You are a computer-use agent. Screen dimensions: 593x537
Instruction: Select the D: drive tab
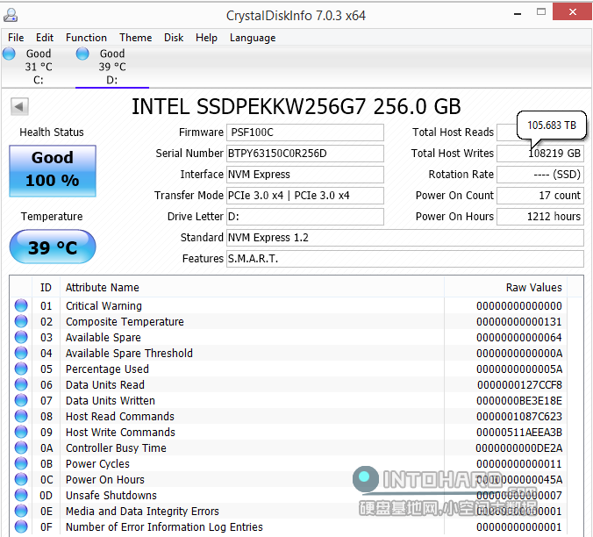(x=112, y=67)
